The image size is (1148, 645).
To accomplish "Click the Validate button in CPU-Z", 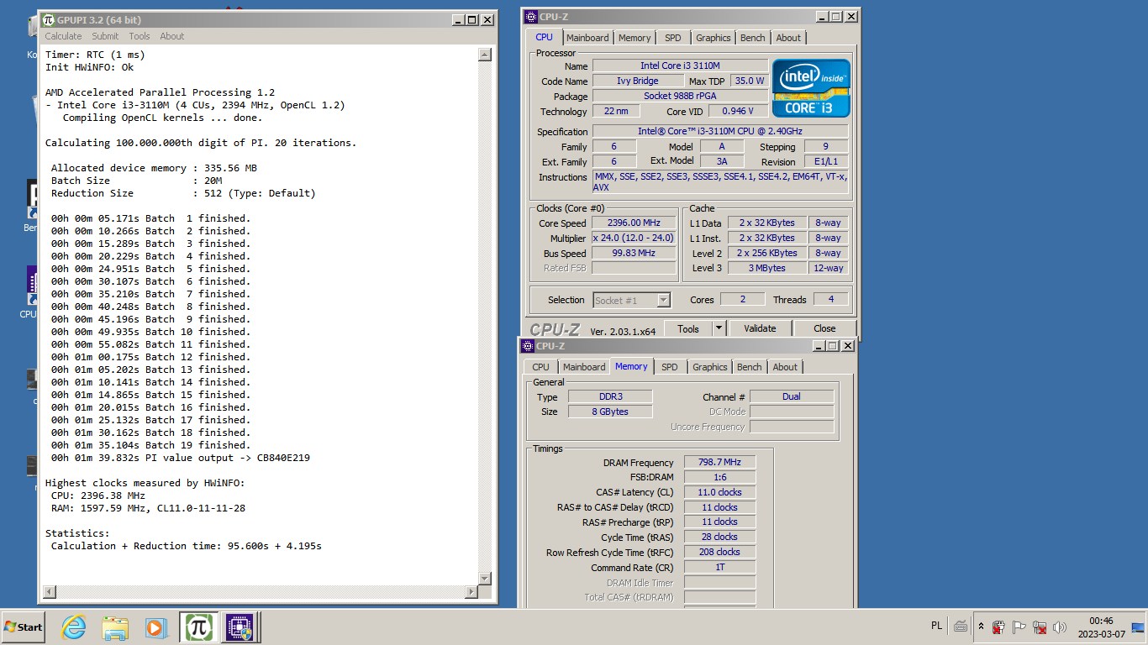I will click(x=760, y=328).
